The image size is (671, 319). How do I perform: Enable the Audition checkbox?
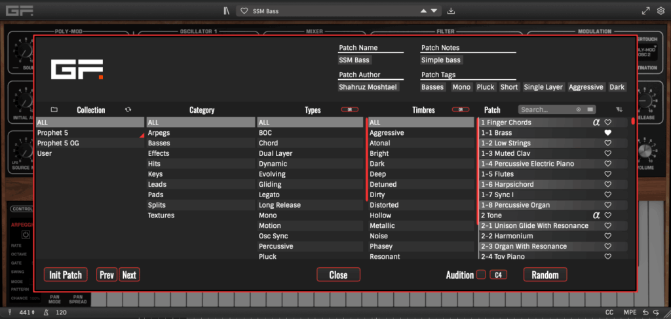tap(481, 274)
